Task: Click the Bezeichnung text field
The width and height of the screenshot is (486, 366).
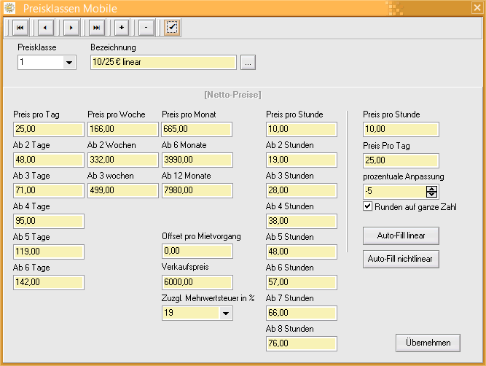Action: (162, 63)
